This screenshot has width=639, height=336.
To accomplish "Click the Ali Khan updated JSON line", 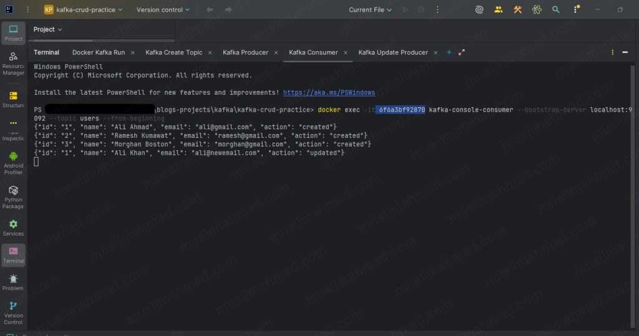I will point(189,153).
